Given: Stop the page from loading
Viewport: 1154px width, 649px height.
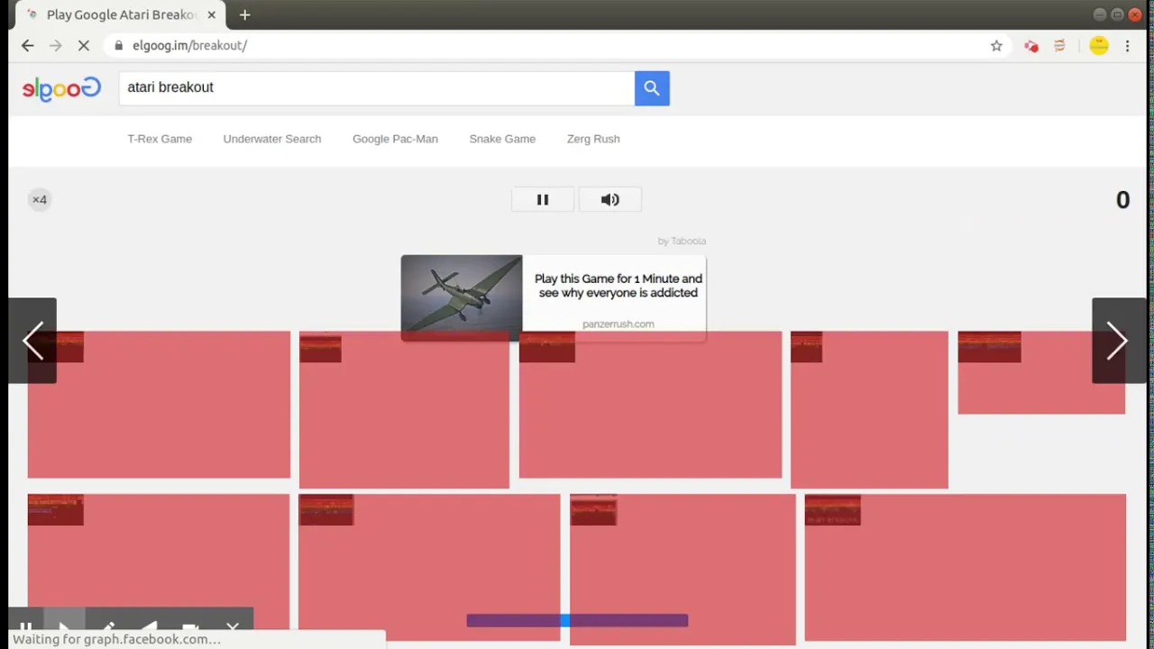Looking at the screenshot, I should click(84, 45).
